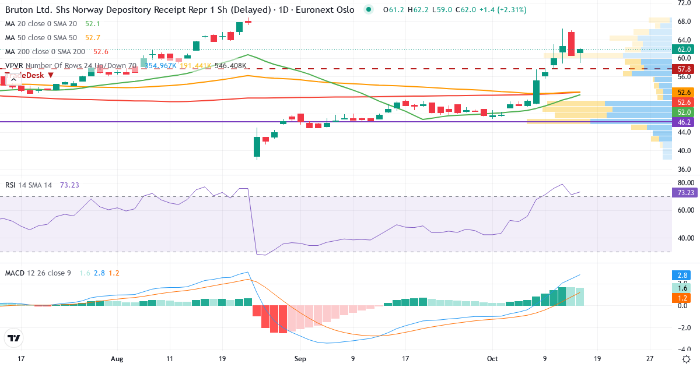Click the Sep date axis label
The height and width of the screenshot is (367, 700).
pyautogui.click(x=300, y=358)
